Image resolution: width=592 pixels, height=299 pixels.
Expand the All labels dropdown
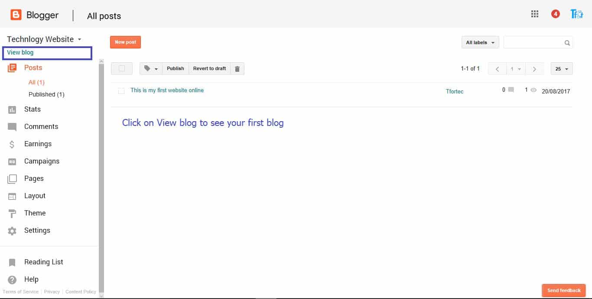point(480,42)
